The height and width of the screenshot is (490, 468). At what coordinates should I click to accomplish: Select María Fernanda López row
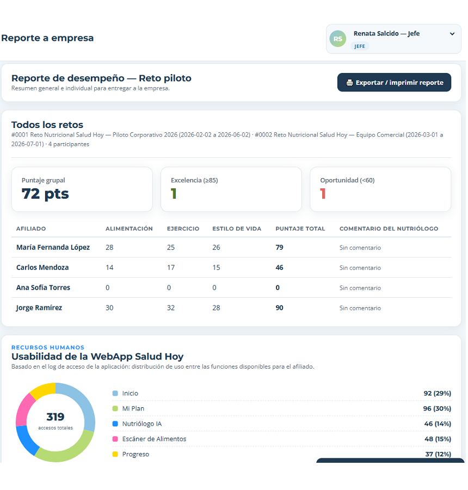pyautogui.click(x=231, y=248)
